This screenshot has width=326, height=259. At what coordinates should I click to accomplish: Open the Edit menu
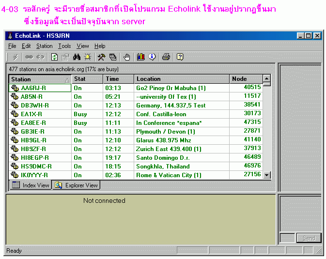tap(26, 46)
